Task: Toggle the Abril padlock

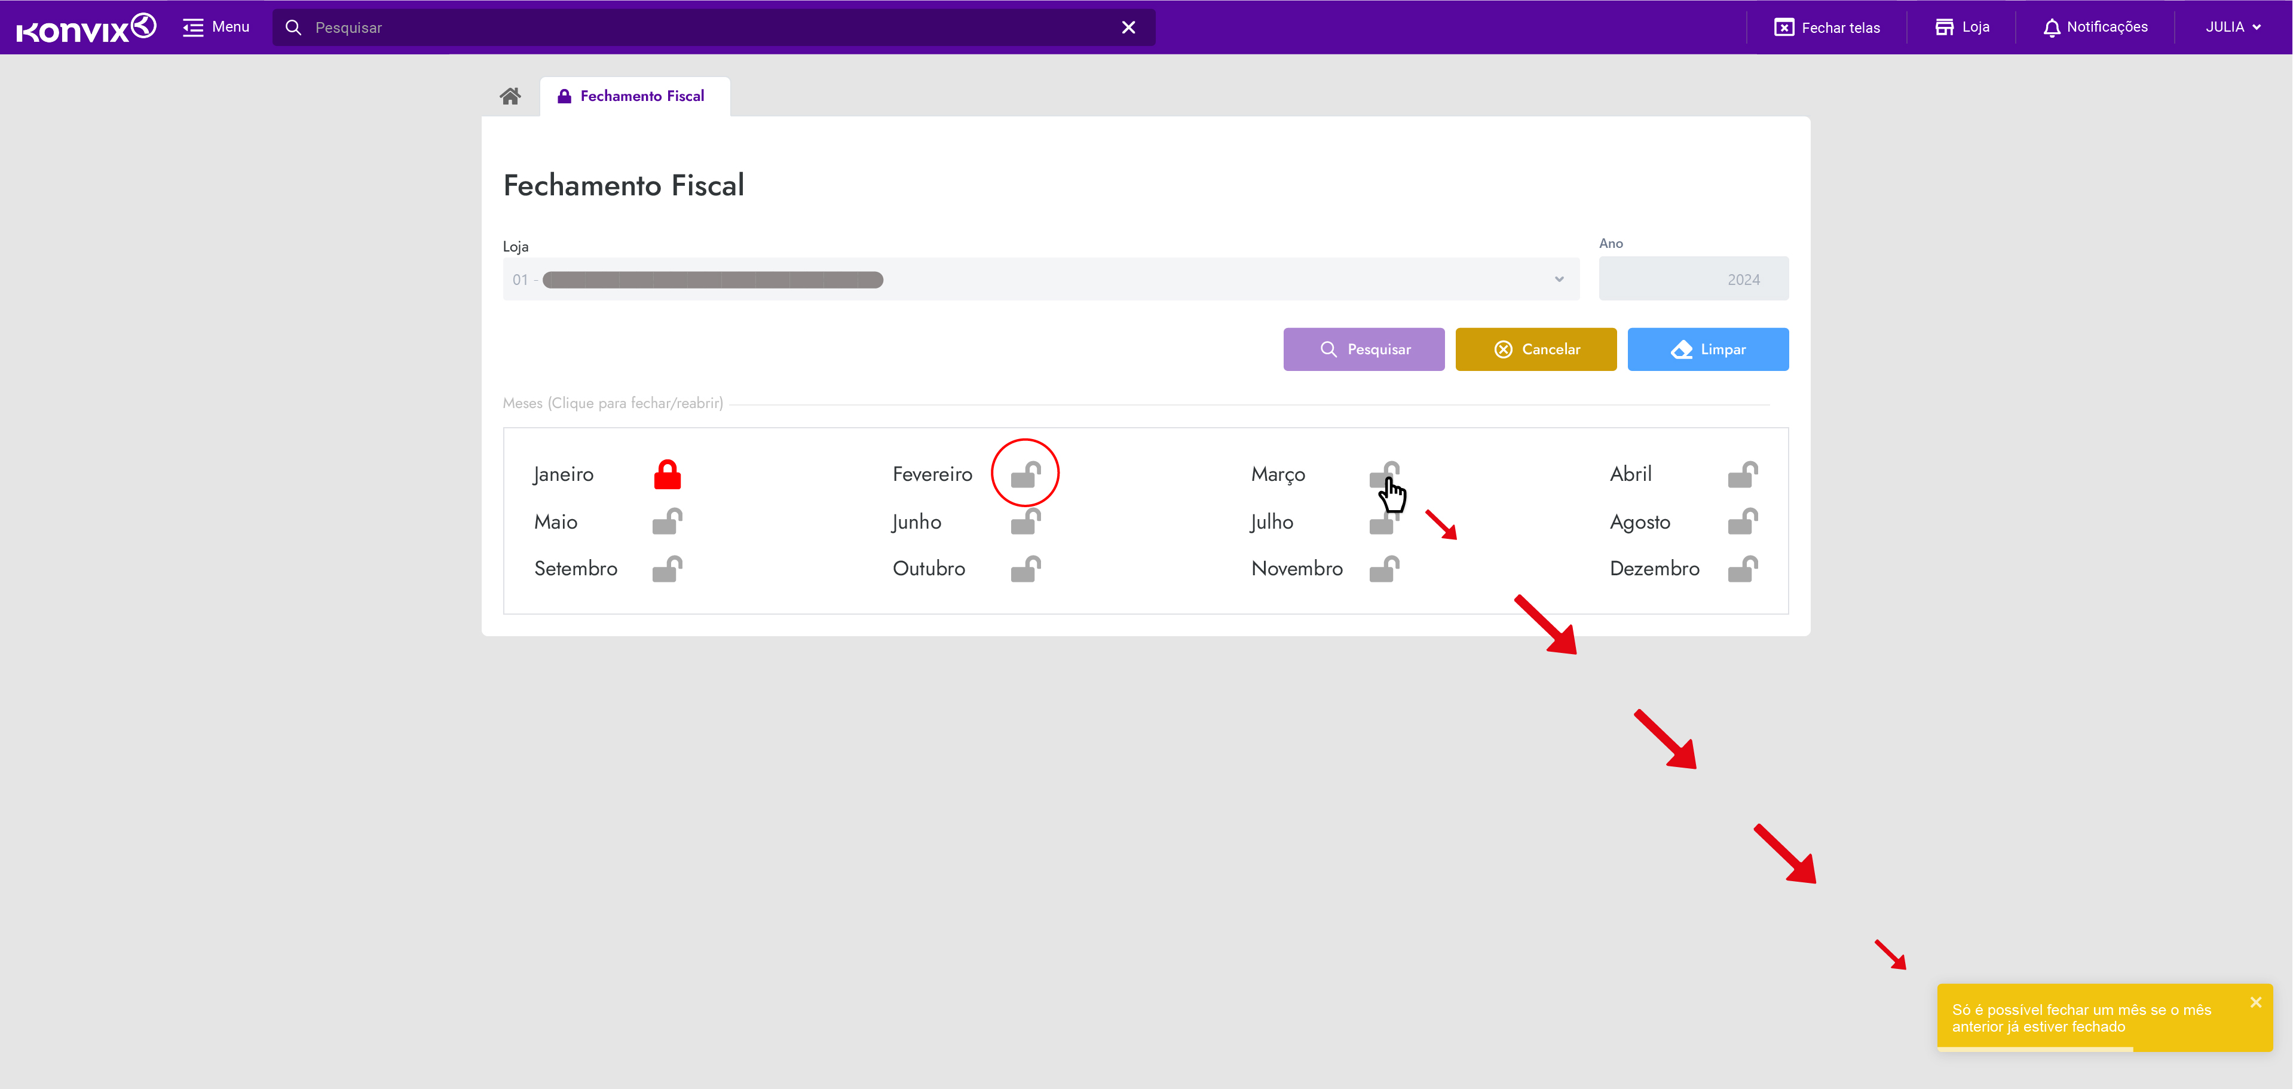Action: coord(1742,474)
